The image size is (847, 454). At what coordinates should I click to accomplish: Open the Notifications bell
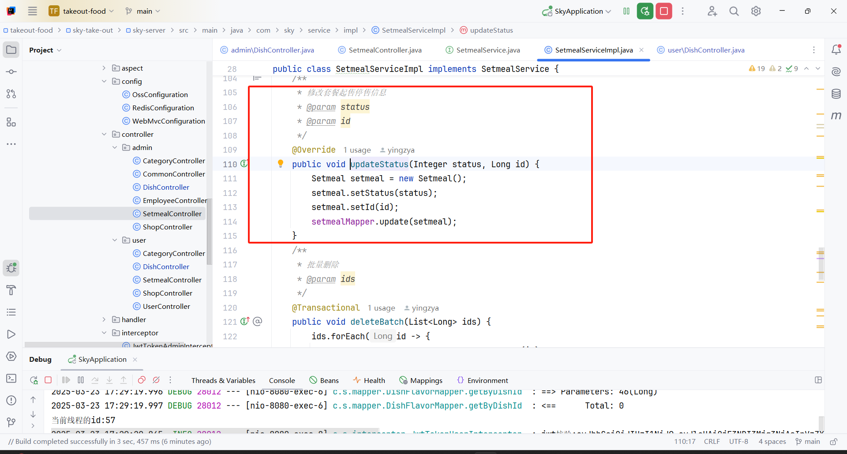point(836,49)
